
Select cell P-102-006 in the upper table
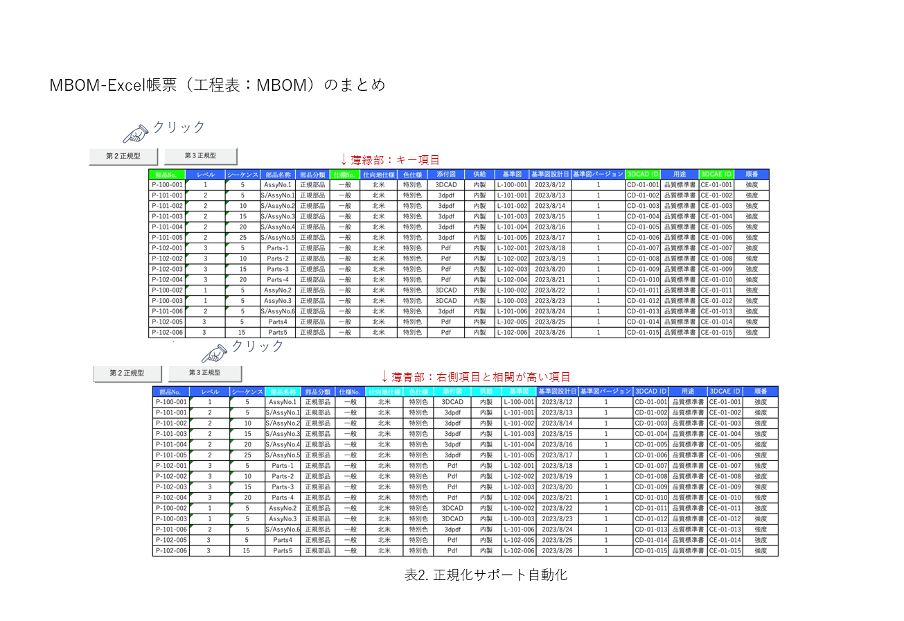click(x=168, y=332)
